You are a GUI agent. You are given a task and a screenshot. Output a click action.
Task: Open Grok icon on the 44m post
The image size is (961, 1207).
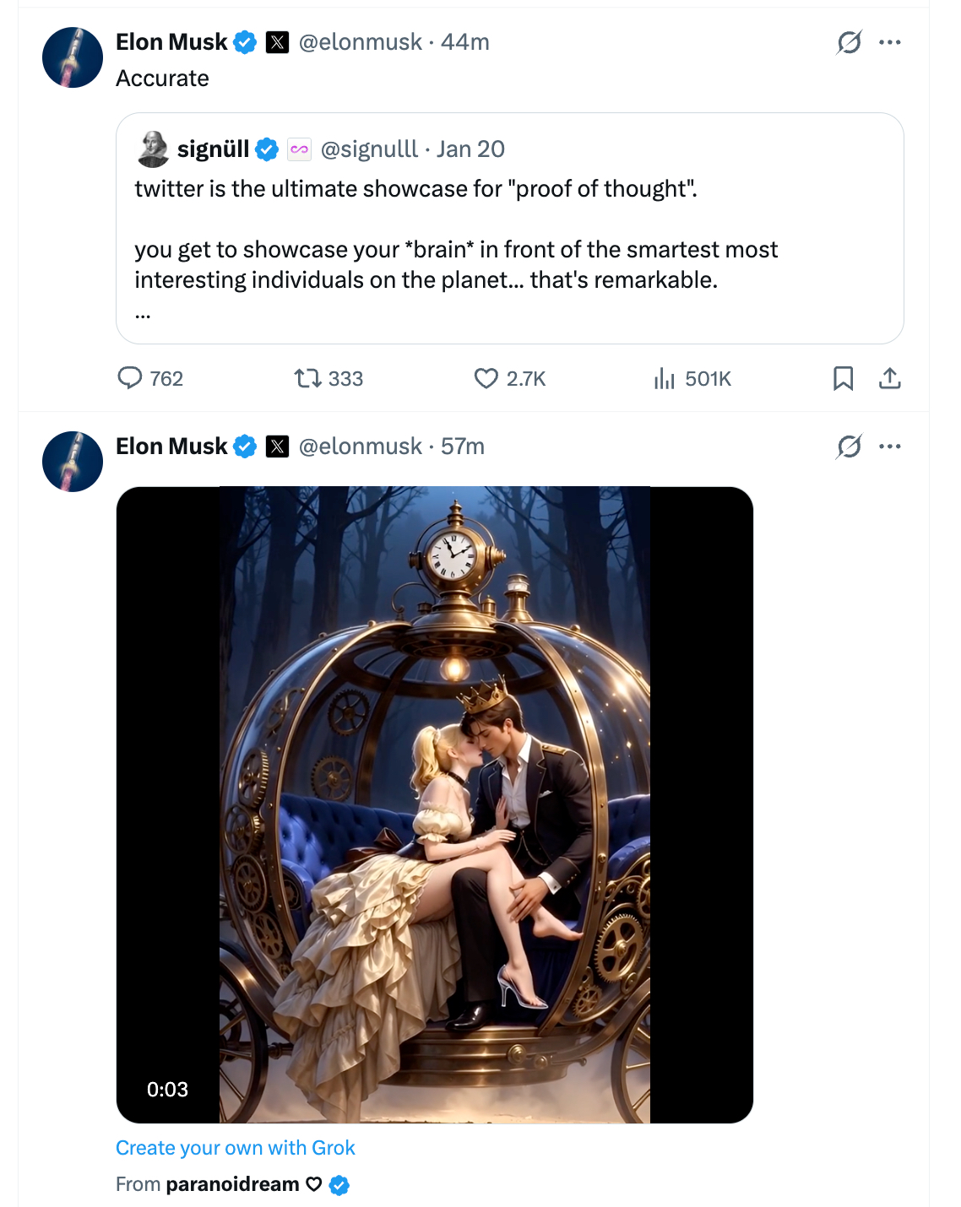849,42
